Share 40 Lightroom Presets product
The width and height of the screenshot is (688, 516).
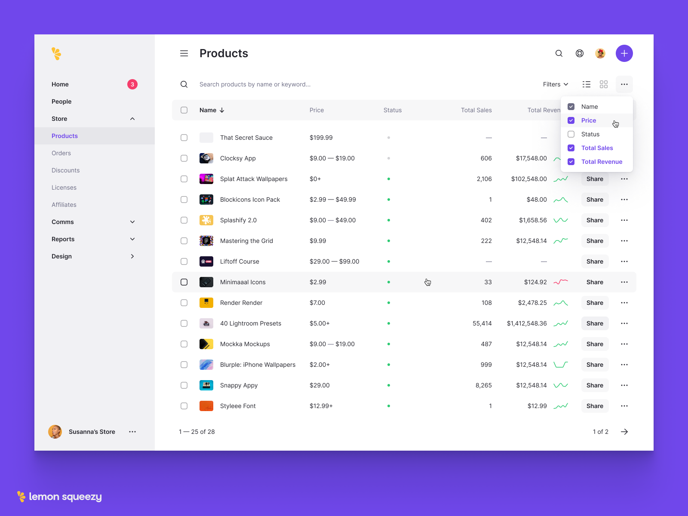point(595,323)
